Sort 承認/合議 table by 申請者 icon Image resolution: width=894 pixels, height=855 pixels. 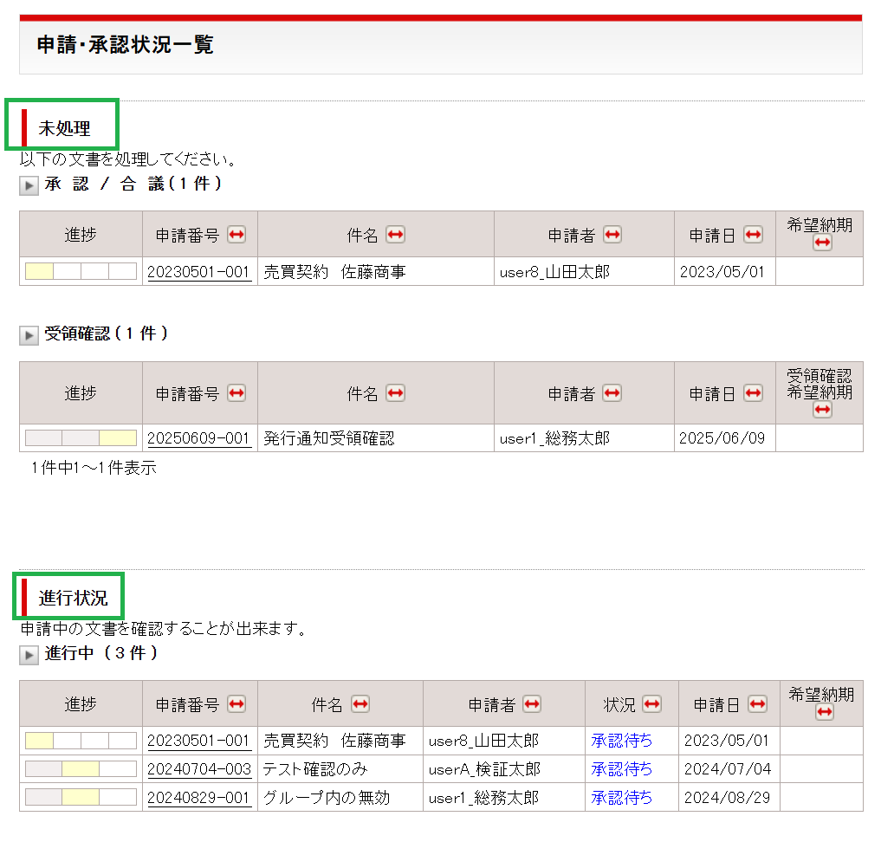(x=612, y=235)
